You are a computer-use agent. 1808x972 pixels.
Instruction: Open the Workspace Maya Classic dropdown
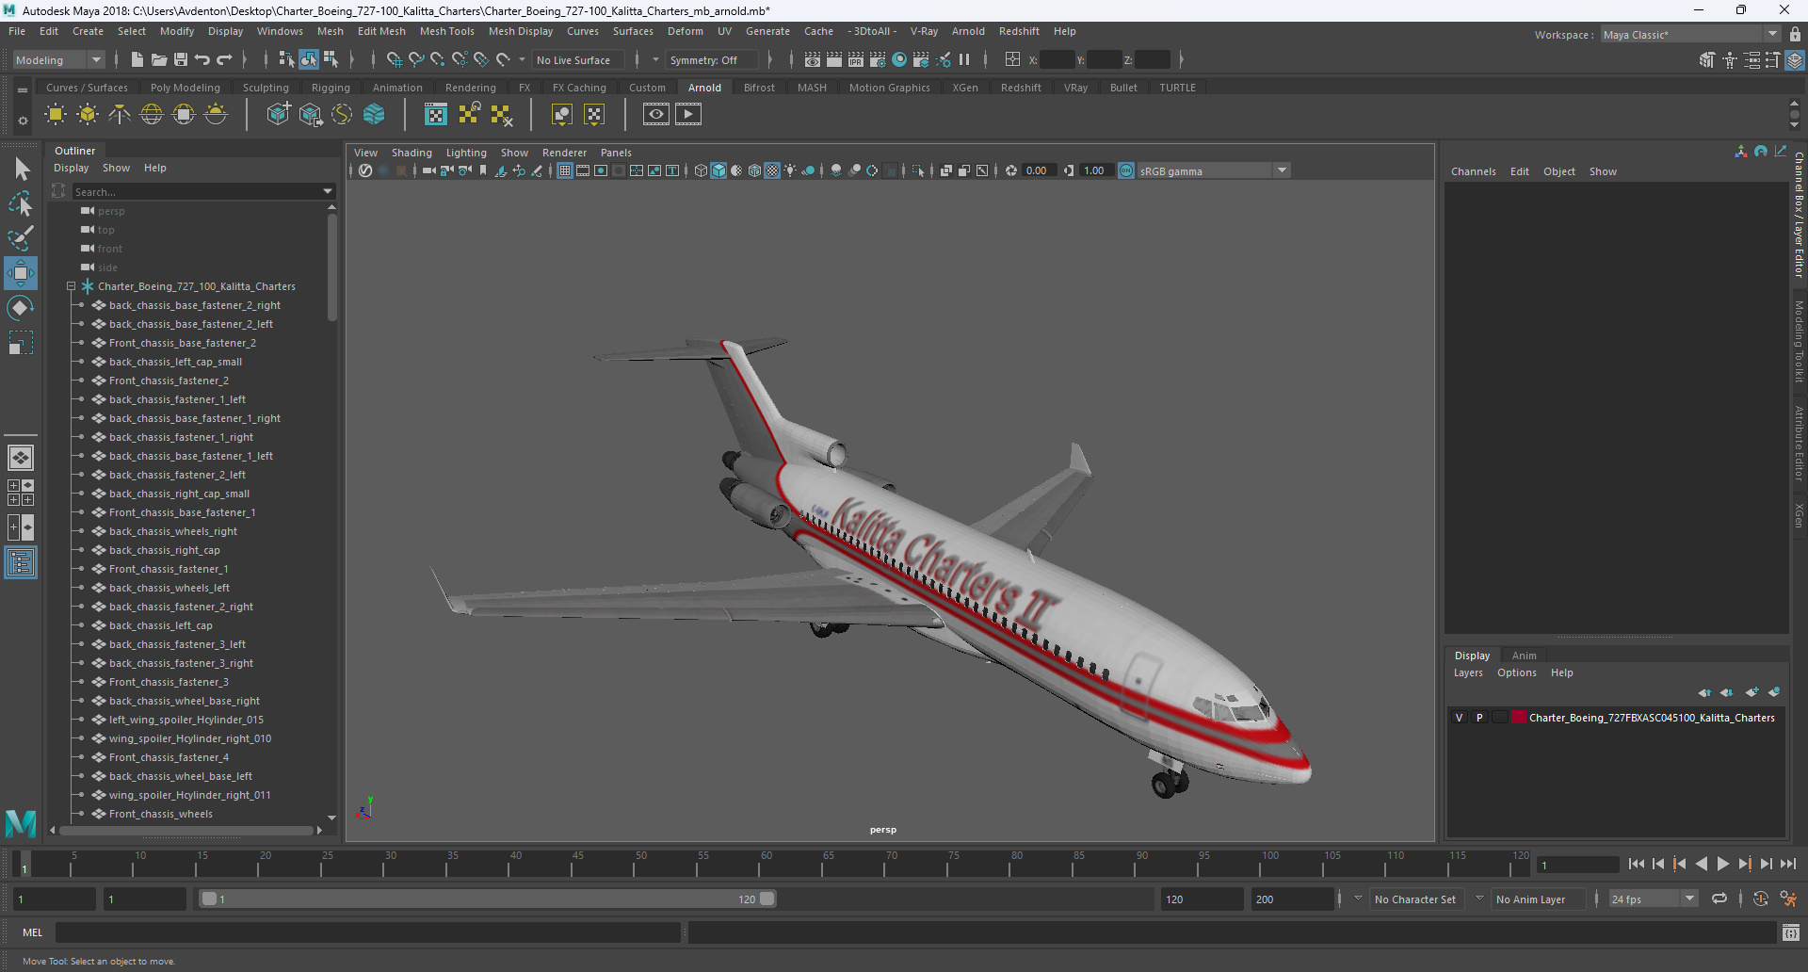click(1690, 34)
